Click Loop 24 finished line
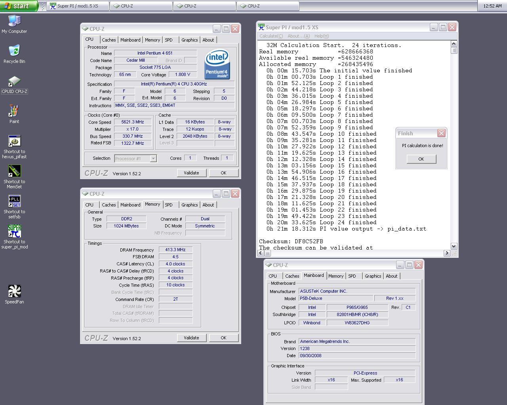This screenshot has width=507, height=405. 321,222
